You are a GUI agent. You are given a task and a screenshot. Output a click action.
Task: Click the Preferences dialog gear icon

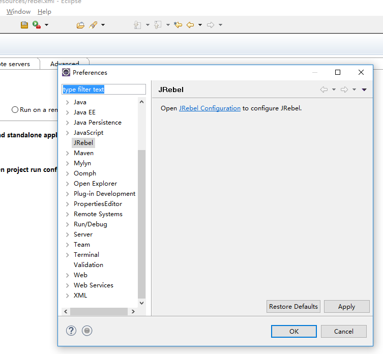click(66, 72)
